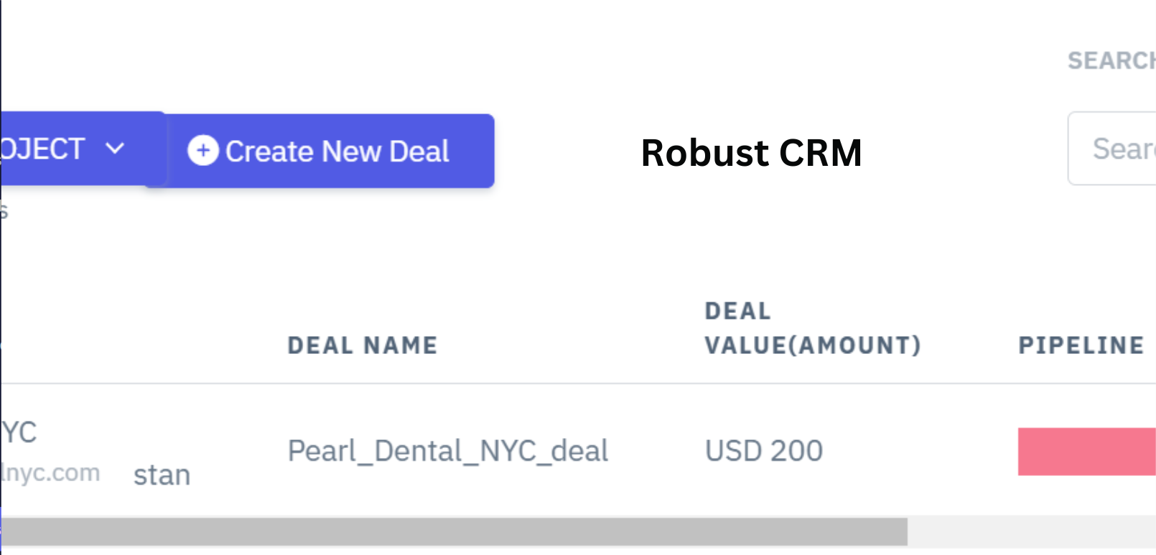The image size is (1156, 555).
Task: Click the truncated company name ending YC
Action: [19, 433]
